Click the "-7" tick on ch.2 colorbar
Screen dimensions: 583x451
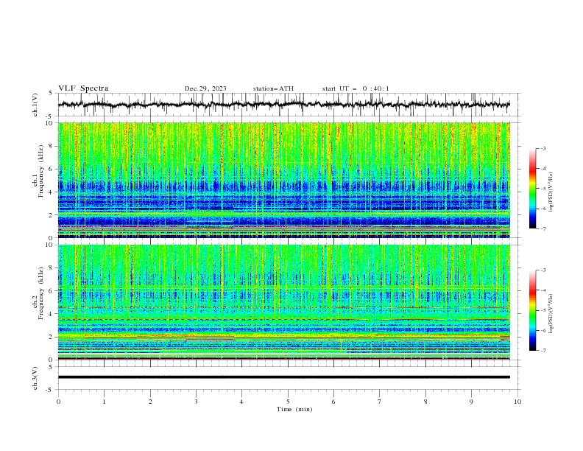[x=543, y=351]
